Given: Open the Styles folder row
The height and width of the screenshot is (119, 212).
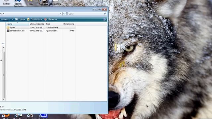Looking at the screenshot, I should click(40, 27).
